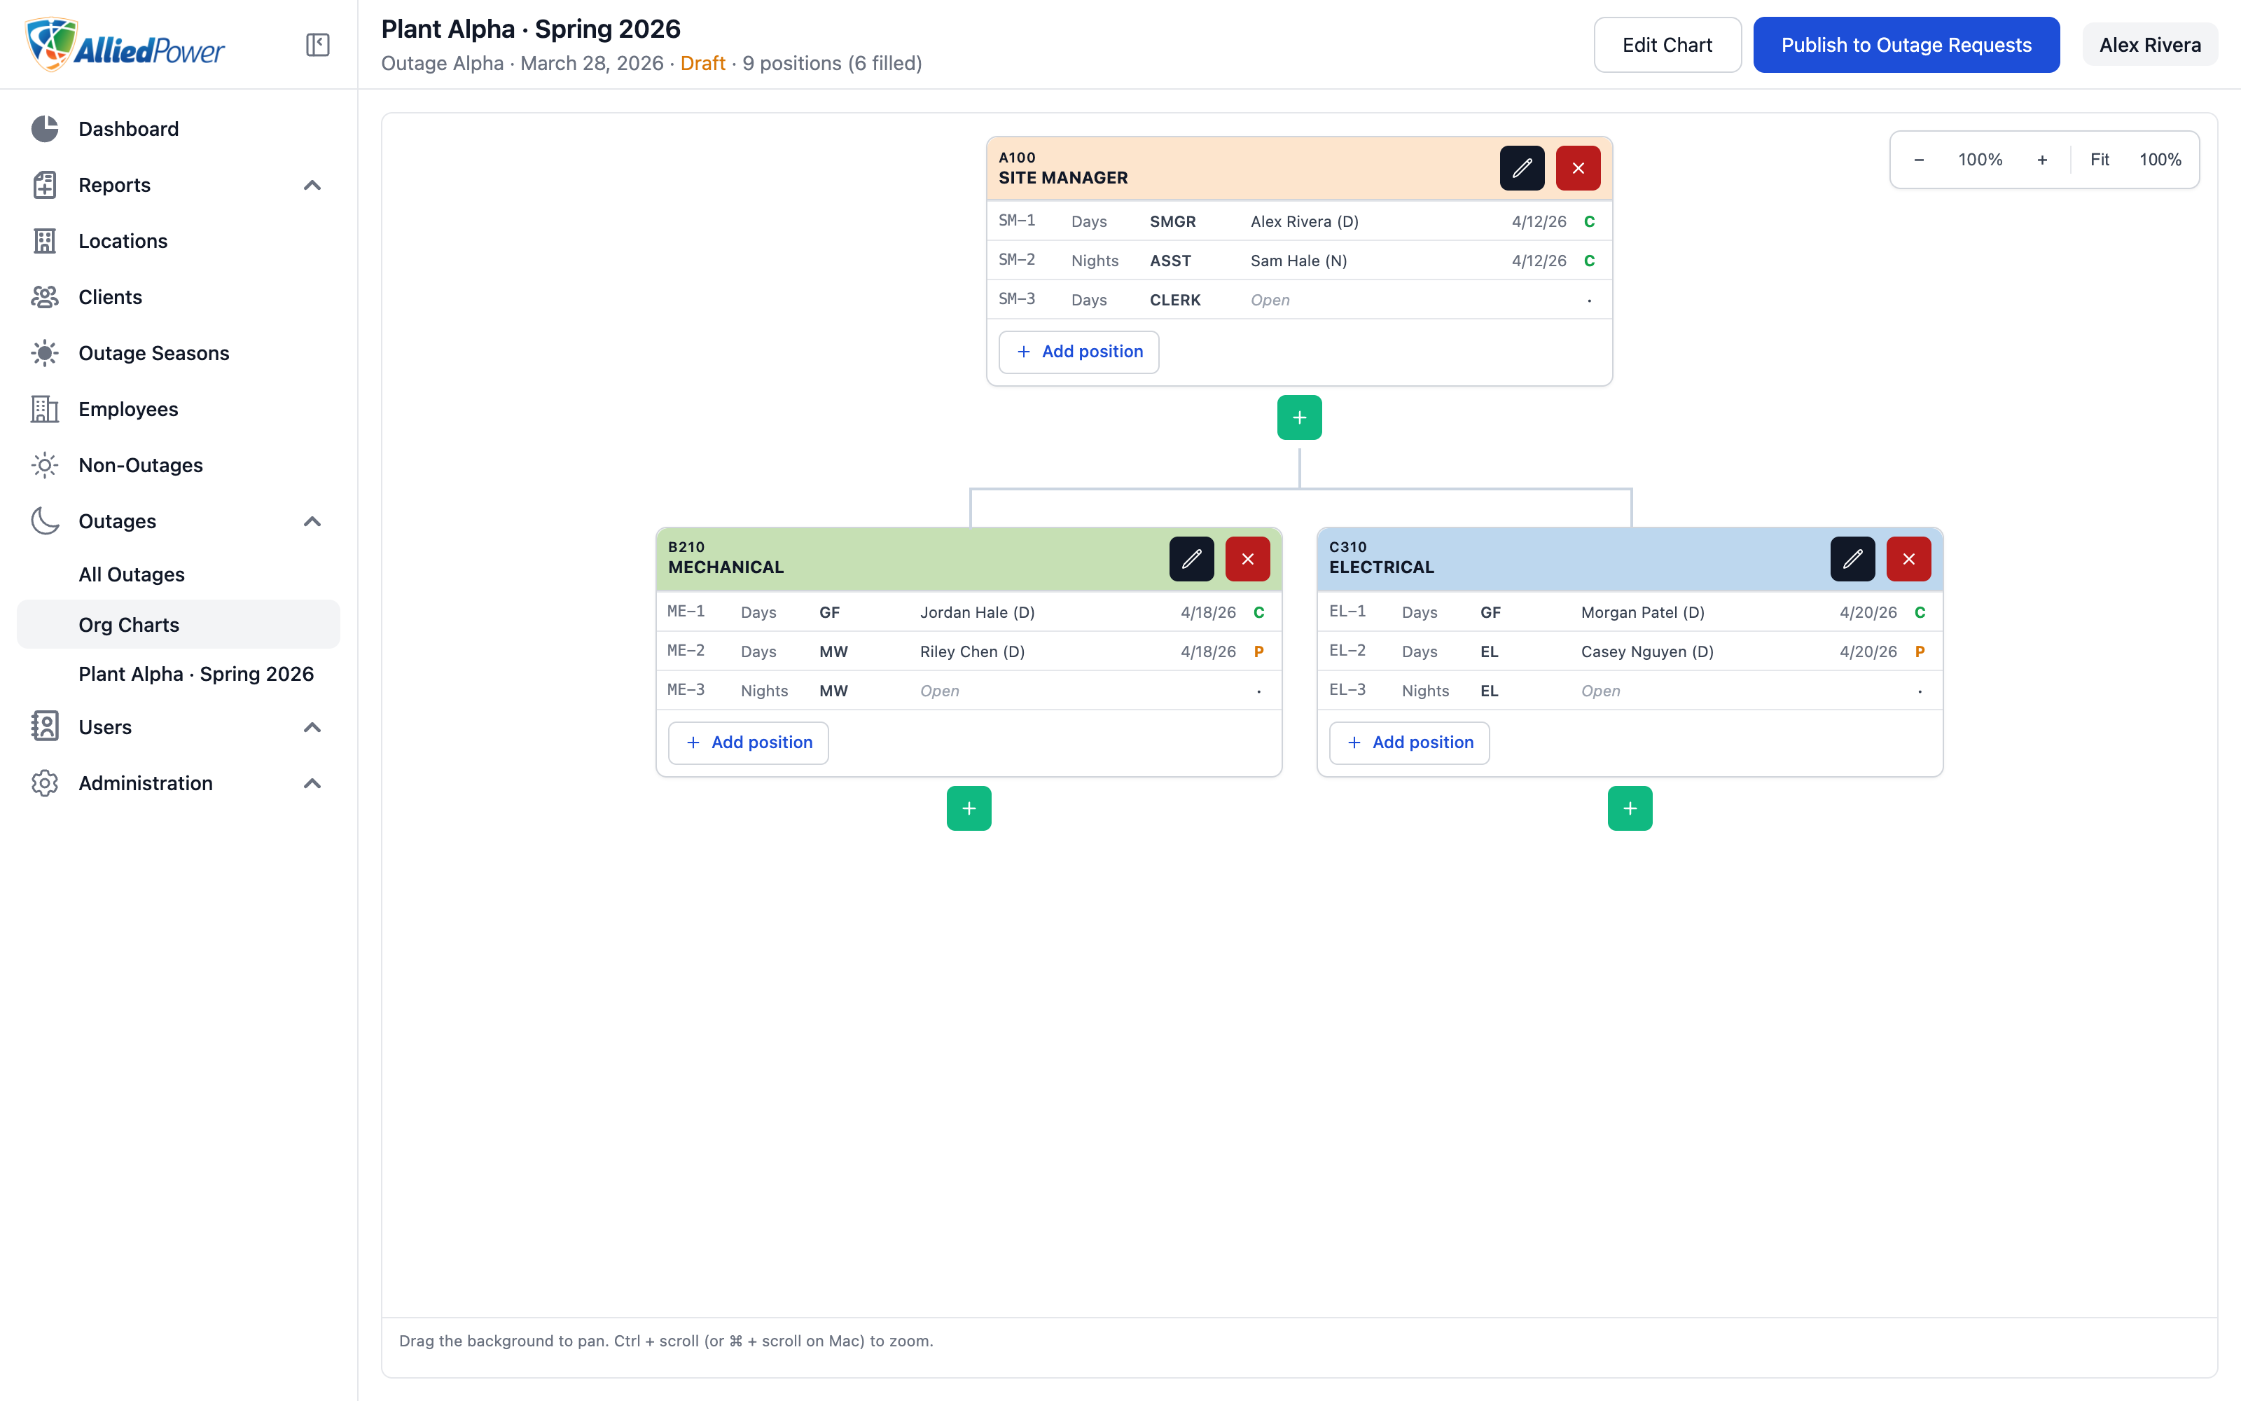Select the ME-2 Riley Chen row

click(969, 651)
